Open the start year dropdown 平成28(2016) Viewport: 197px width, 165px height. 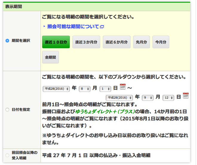tap(56, 89)
